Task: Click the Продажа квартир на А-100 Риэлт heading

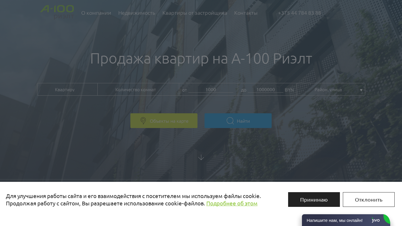Action: [x=201, y=59]
